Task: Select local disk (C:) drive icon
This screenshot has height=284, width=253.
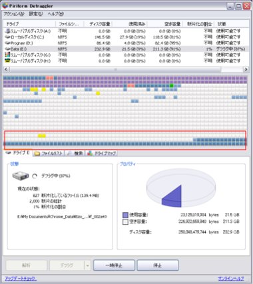Action: tap(7, 37)
